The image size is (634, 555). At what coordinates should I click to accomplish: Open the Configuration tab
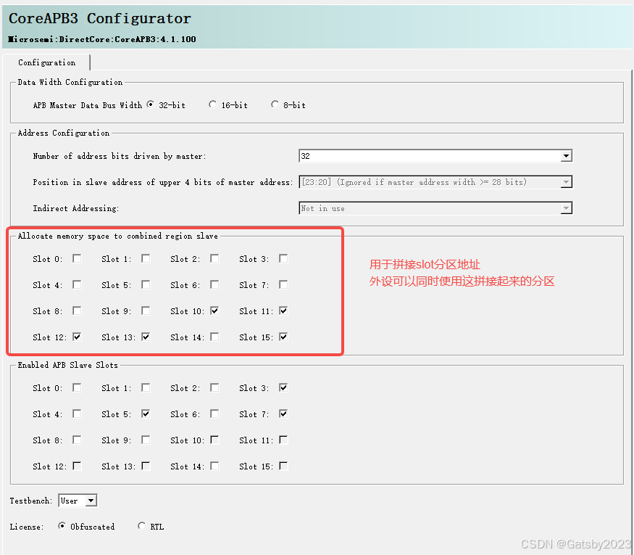pos(46,62)
